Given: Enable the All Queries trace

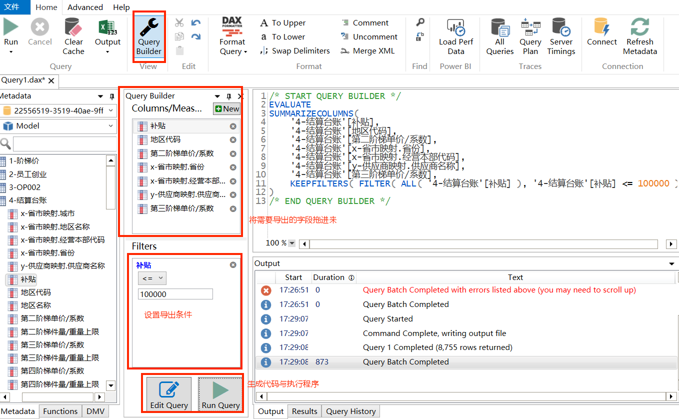Looking at the screenshot, I should point(499,36).
